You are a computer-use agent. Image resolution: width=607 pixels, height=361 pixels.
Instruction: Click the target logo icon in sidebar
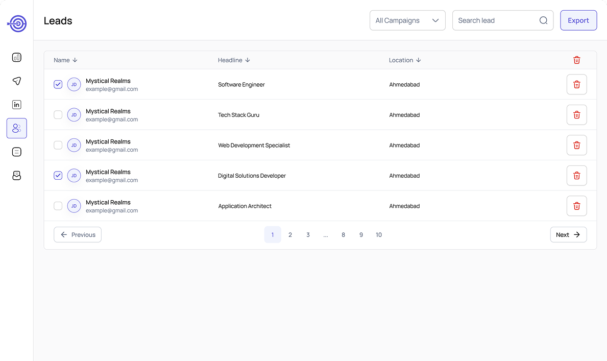pos(17,23)
